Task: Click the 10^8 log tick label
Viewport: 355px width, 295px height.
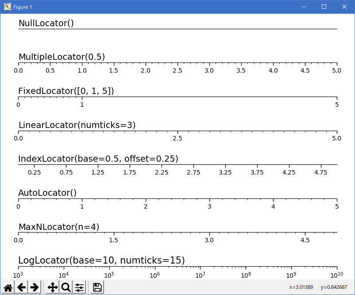Action: click(246, 275)
